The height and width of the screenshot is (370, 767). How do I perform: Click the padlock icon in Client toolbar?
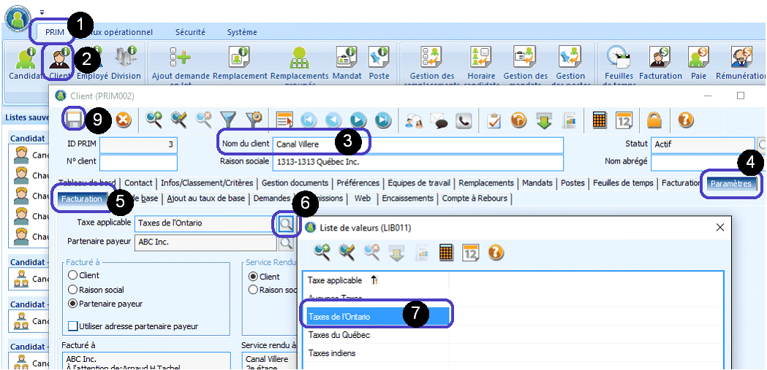coord(654,120)
